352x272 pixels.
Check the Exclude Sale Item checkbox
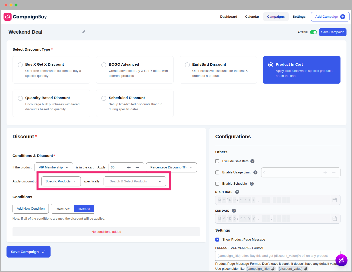click(x=217, y=161)
